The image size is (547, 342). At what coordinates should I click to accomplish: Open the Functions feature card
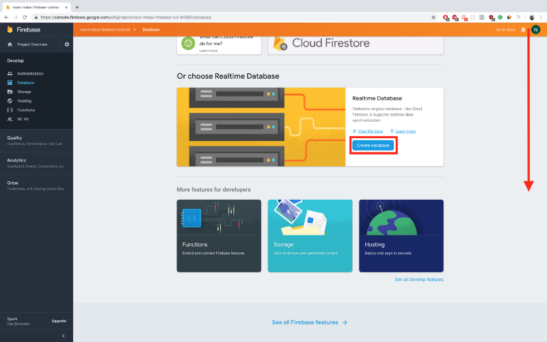(219, 235)
